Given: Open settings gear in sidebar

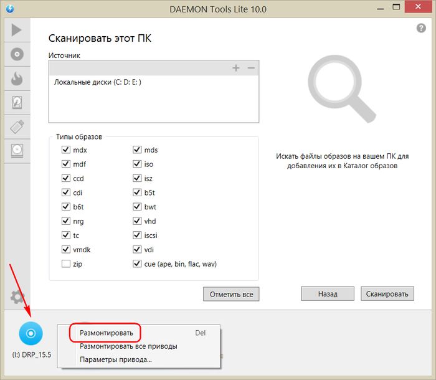Looking at the screenshot, I should pos(17,297).
